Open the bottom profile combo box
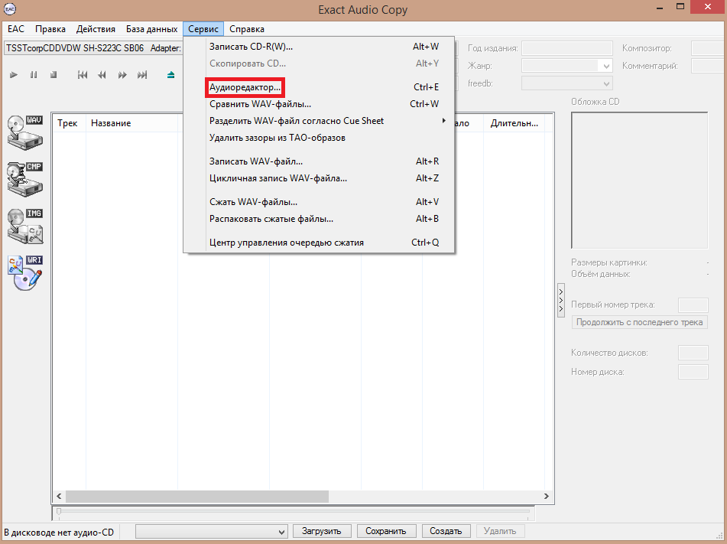 pyautogui.click(x=212, y=532)
